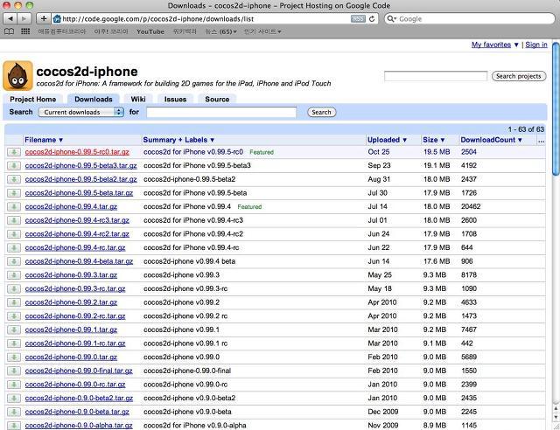Click the RSS badge in address bar
This screenshot has width=560, height=430.
(358, 19)
